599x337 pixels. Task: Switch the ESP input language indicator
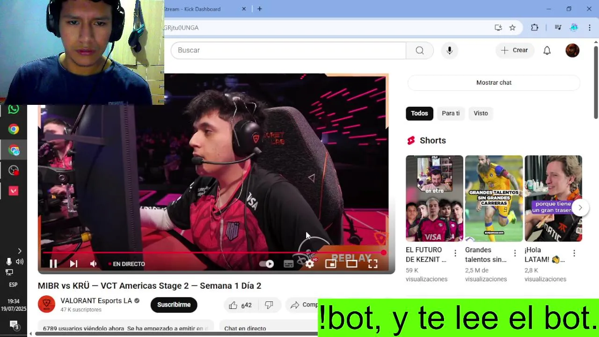[14, 285]
